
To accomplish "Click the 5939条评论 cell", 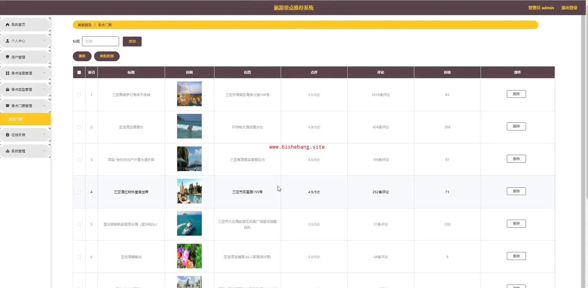I will click(381, 95).
